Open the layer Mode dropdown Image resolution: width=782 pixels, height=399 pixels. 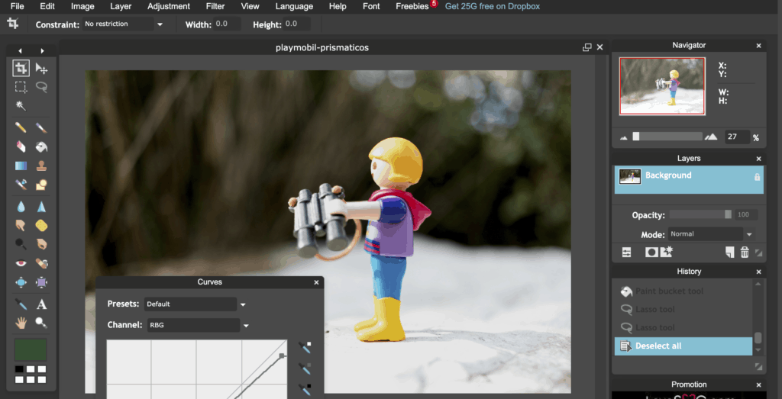click(749, 234)
